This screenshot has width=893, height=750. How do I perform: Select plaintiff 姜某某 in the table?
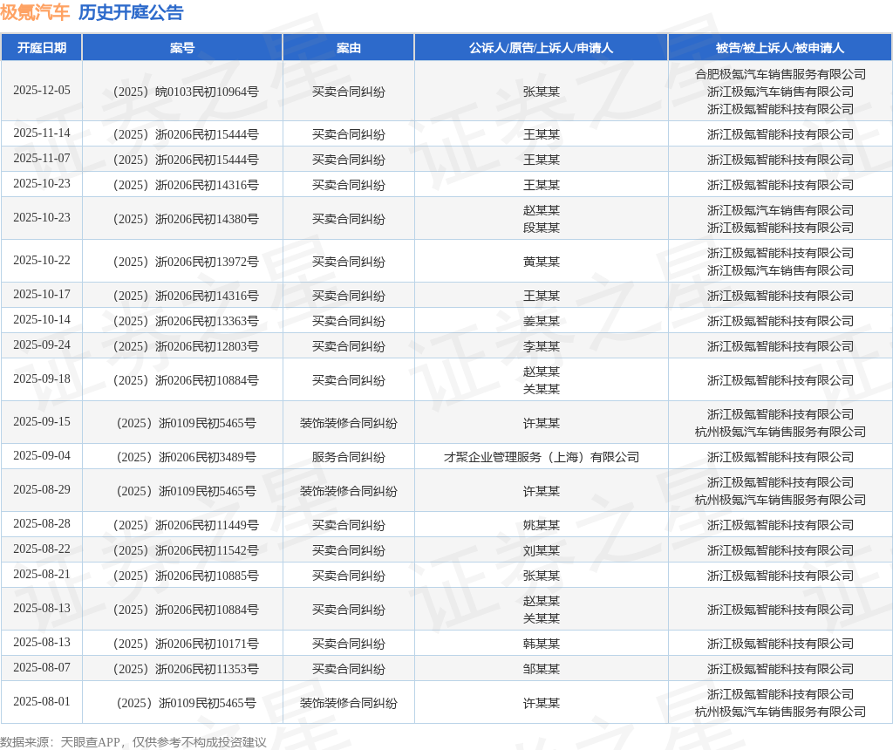pyautogui.click(x=541, y=321)
